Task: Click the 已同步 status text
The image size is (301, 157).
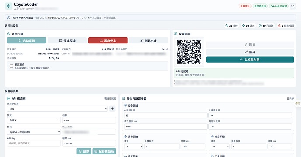Action: [x=290, y=99]
